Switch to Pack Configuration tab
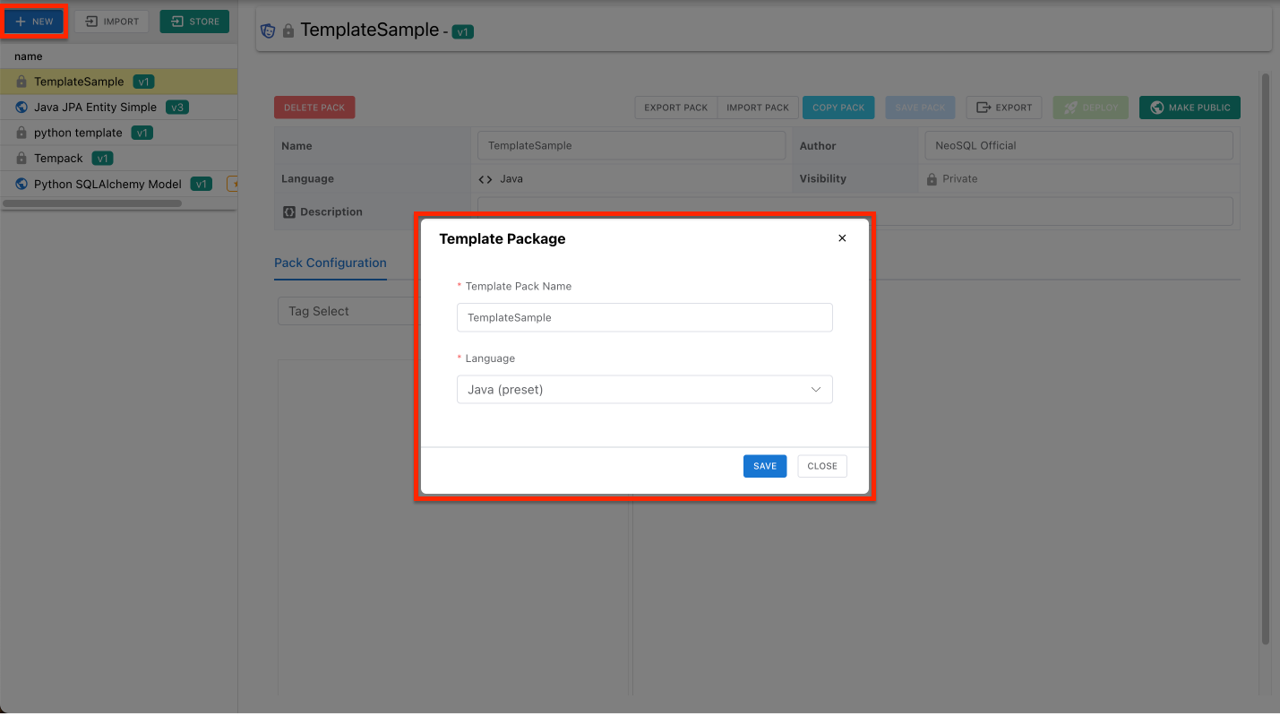1280x716 pixels. click(331, 263)
